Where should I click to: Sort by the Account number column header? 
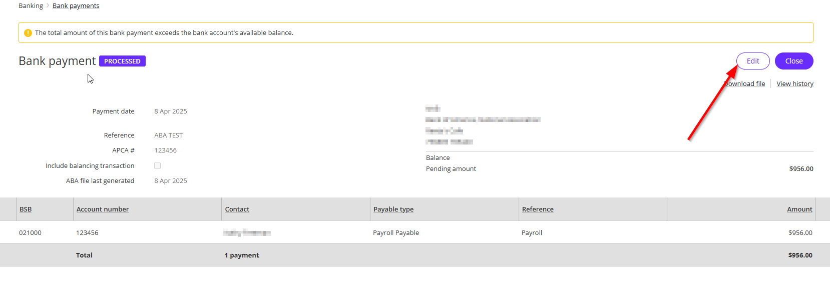point(102,209)
